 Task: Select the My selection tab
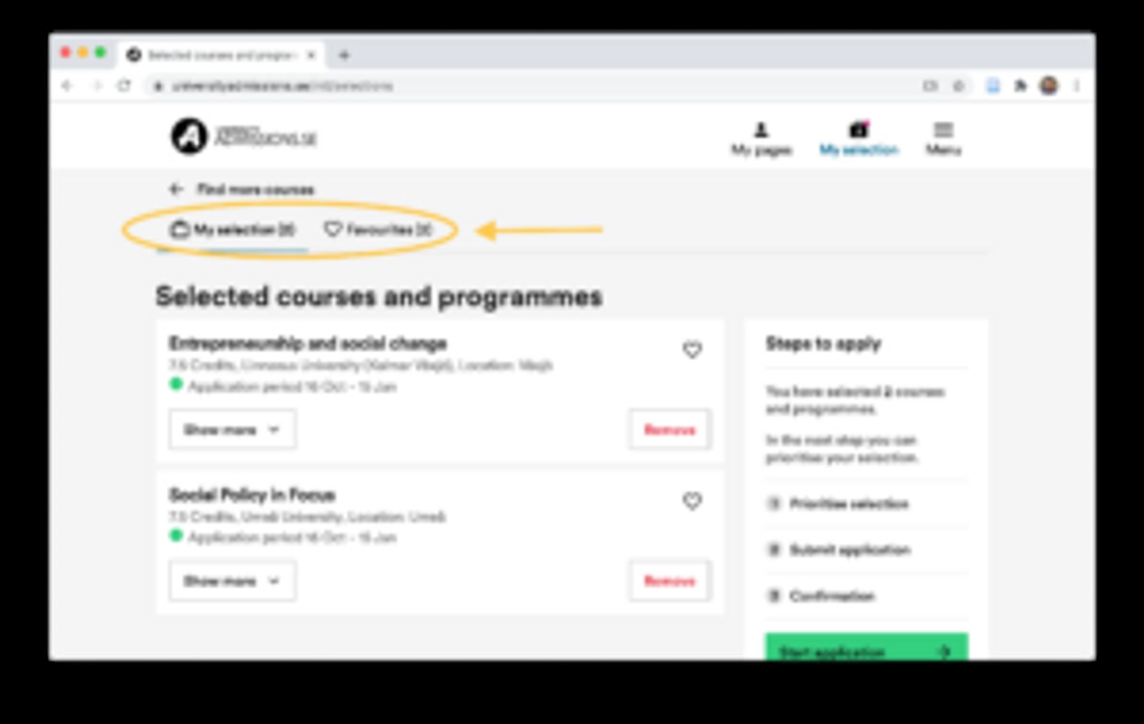[233, 230]
